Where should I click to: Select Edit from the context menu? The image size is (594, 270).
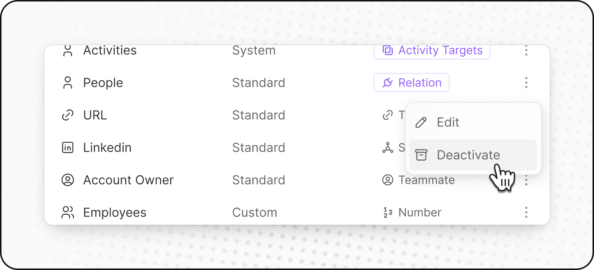[448, 122]
